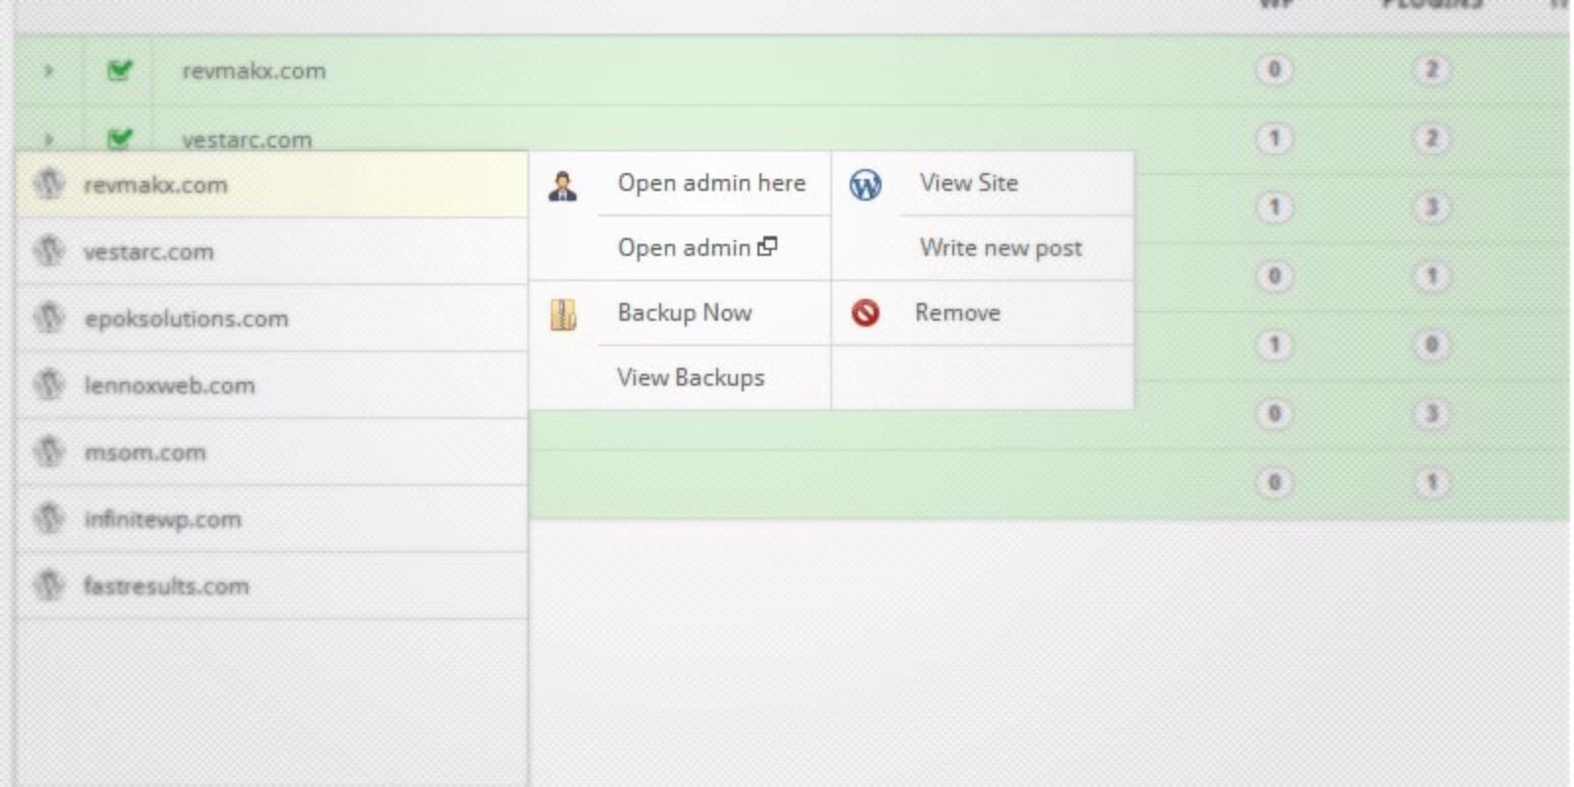Choose Remove to delete the site
Viewport: 1574px width, 787px height.
(x=957, y=313)
